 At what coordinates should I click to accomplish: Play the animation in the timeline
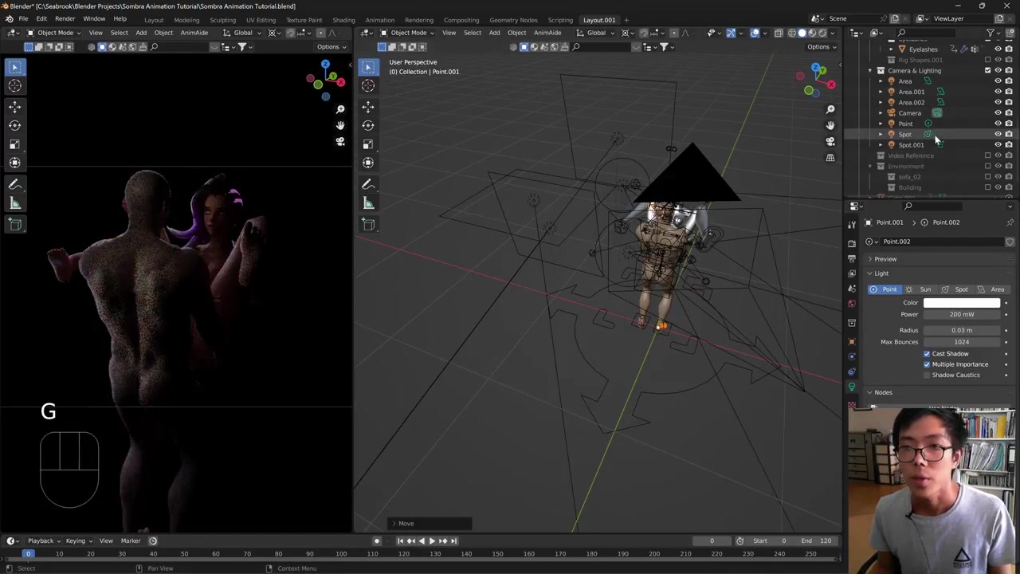[432, 541]
